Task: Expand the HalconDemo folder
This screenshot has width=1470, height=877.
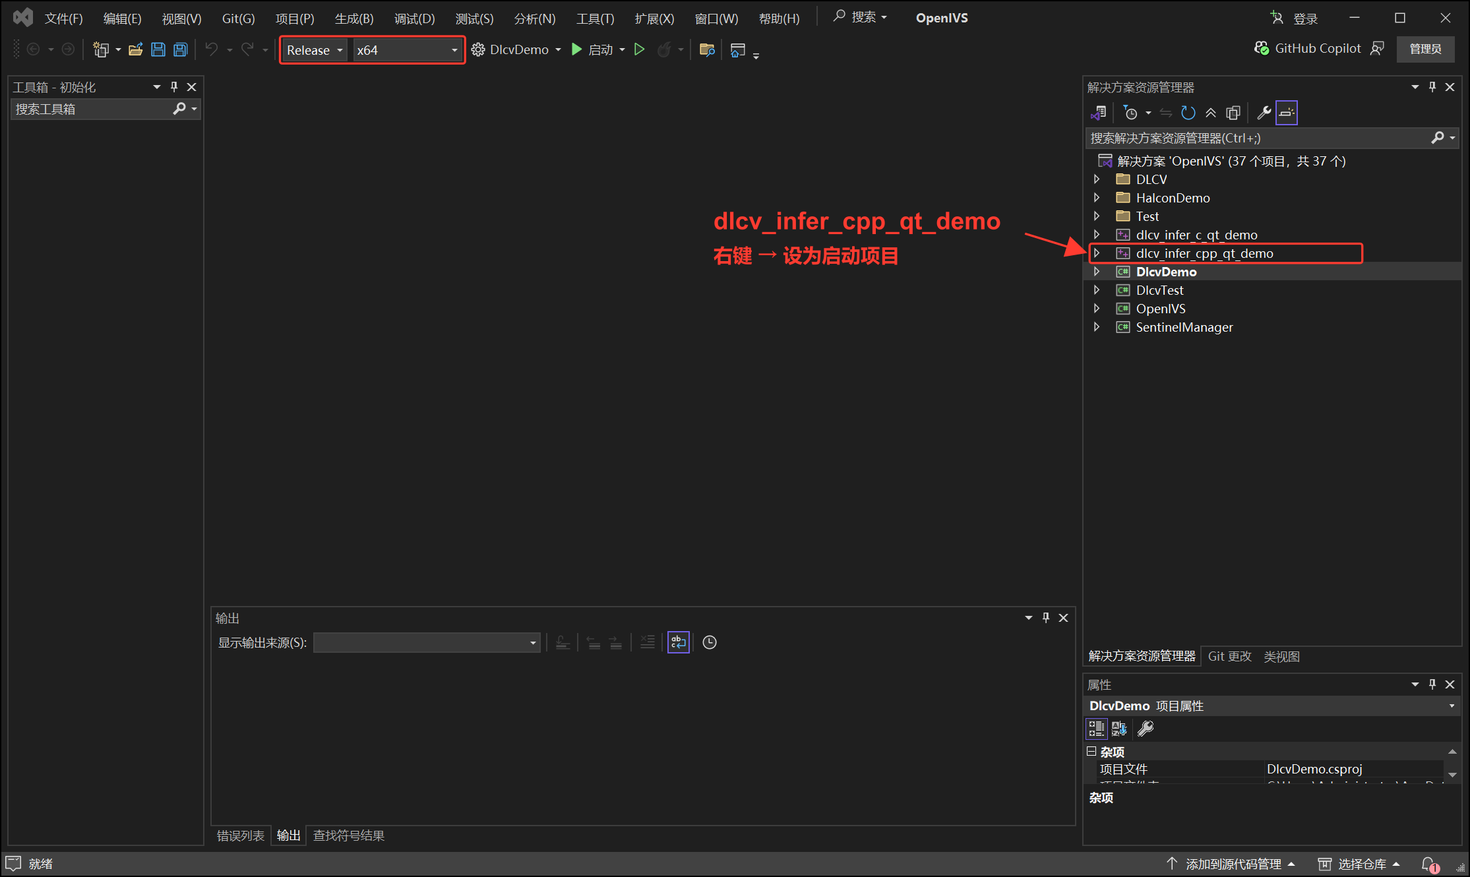Action: coord(1097,198)
